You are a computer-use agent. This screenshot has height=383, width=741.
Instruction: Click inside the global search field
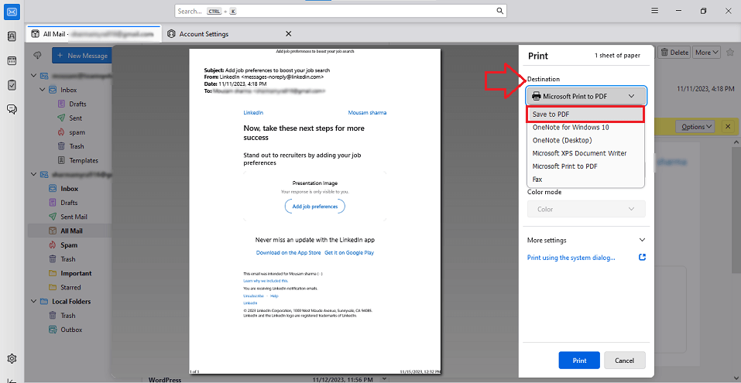click(340, 11)
